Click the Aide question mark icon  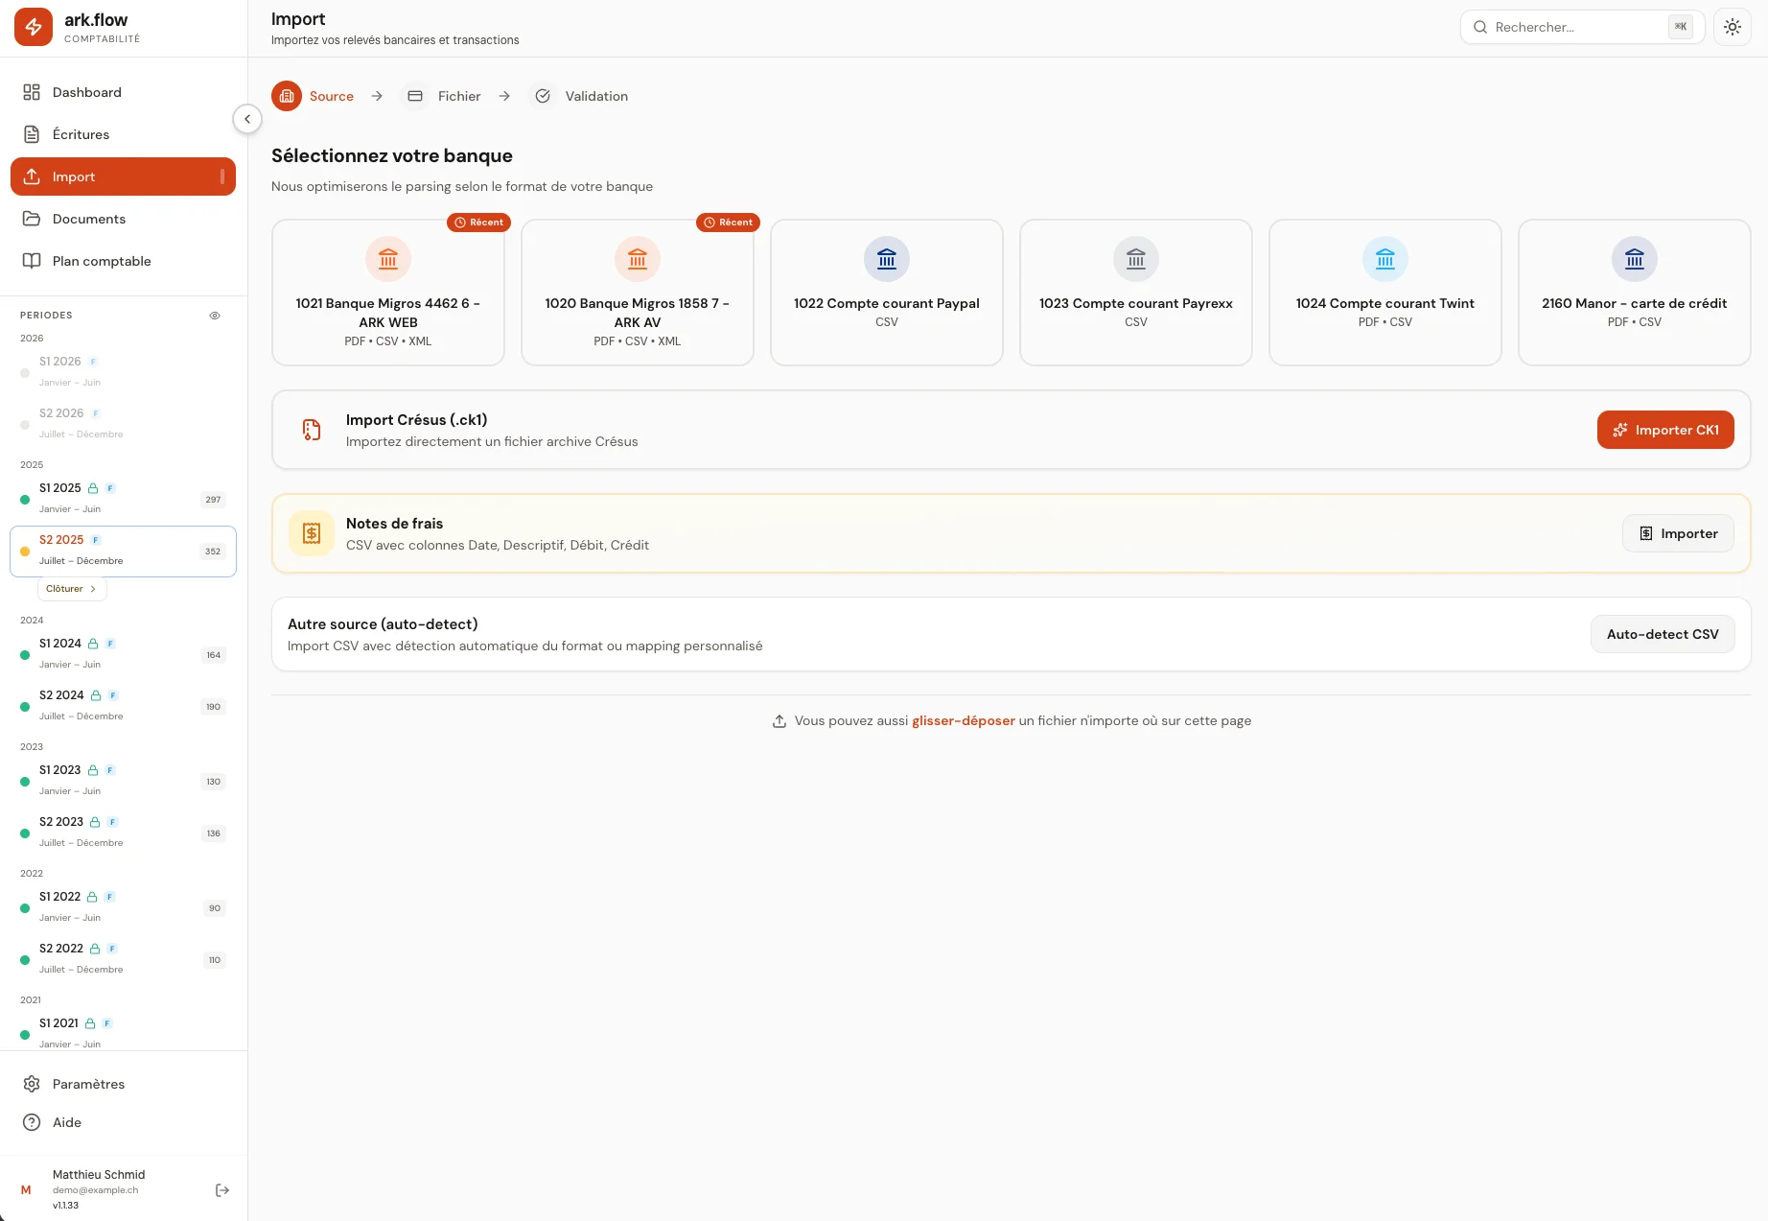click(32, 1122)
